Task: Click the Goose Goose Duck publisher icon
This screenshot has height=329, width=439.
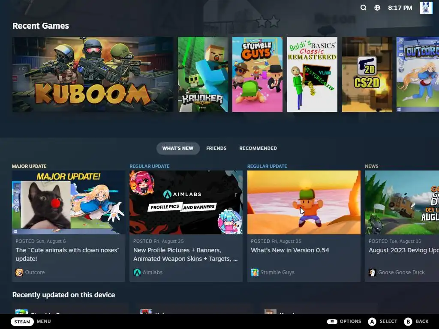Action: click(x=373, y=272)
